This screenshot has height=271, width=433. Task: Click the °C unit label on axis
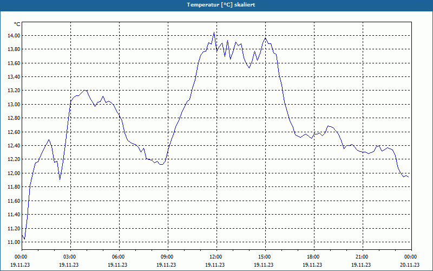coord(17,24)
